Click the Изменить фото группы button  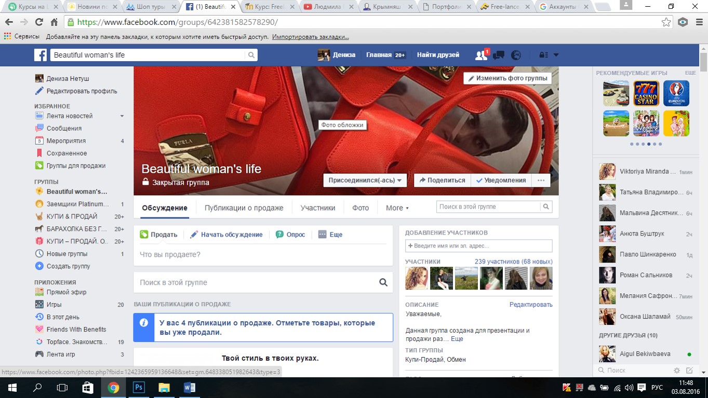[507, 78]
